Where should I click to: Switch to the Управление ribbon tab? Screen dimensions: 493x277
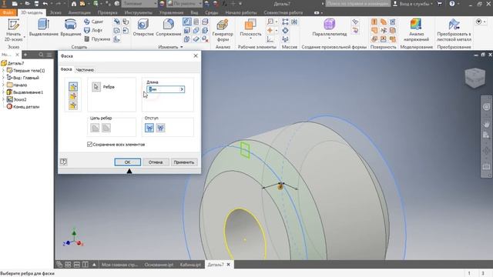click(x=171, y=12)
